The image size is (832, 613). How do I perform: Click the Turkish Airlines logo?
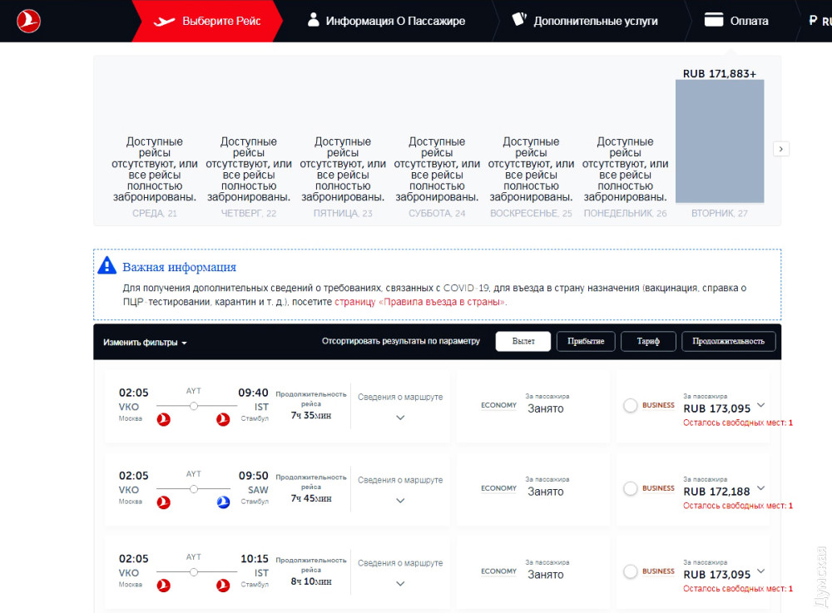pyautogui.click(x=28, y=21)
